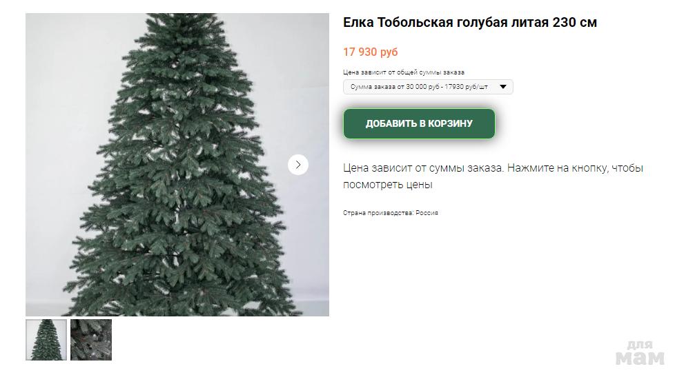Expand 'Сумма заказа от 30 000 руб' selector
675x375 pixels.
pyautogui.click(x=428, y=87)
